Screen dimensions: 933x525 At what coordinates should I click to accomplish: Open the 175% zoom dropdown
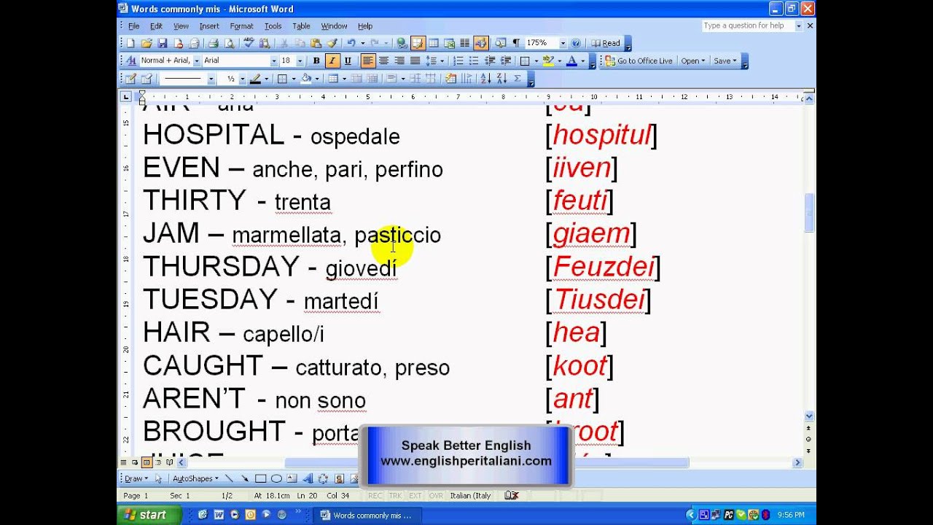563,43
